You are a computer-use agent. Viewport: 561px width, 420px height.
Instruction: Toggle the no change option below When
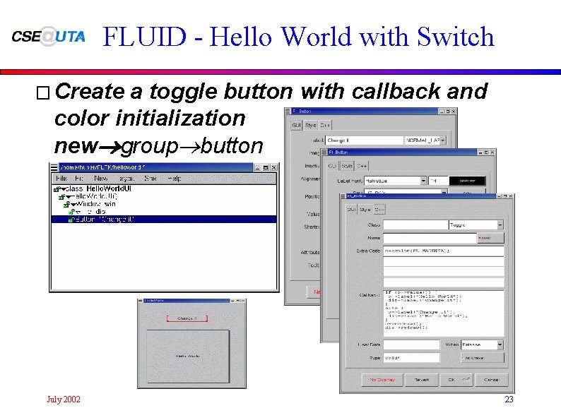pos(483,357)
